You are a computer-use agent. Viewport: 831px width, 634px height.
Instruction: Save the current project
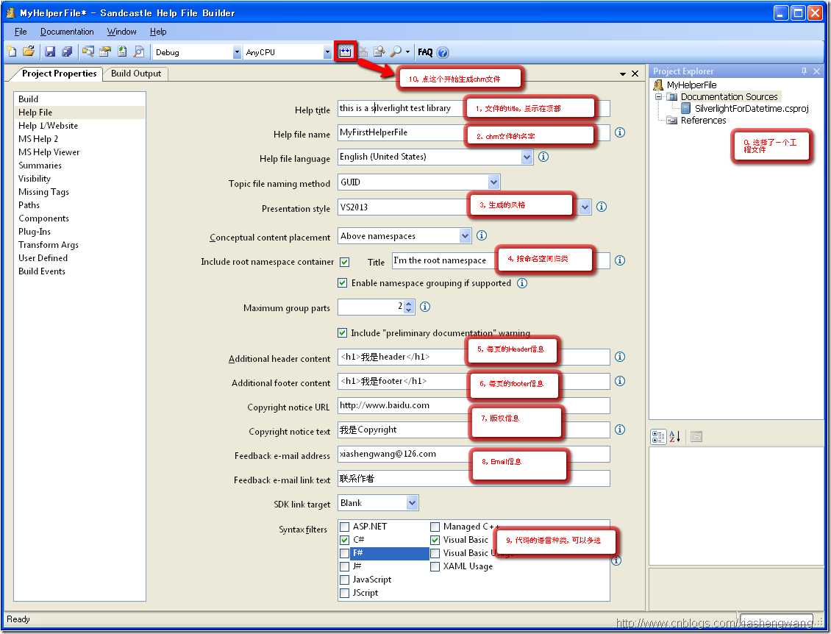coord(50,51)
